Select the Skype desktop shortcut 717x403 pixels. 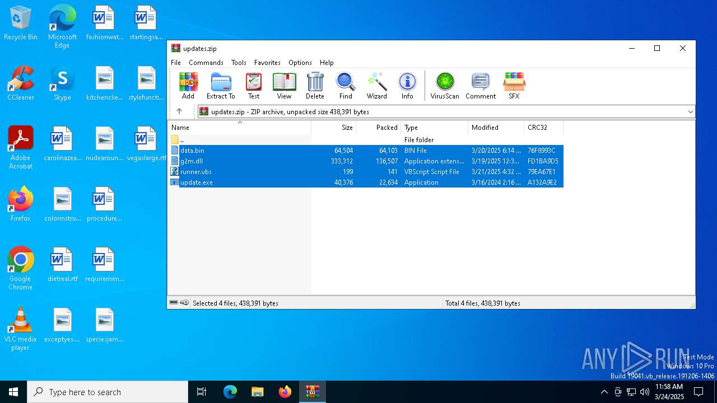click(x=62, y=84)
